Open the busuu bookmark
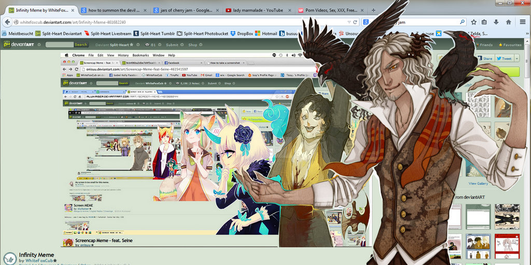This screenshot has width=531, height=265. [287, 34]
